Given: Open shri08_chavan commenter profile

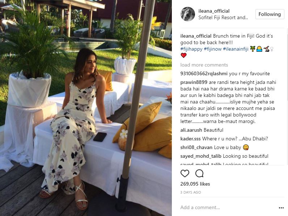Looking at the screenshot, I should click(x=196, y=148).
